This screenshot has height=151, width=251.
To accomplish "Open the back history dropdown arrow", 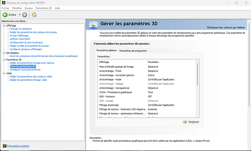I will 20,15.
